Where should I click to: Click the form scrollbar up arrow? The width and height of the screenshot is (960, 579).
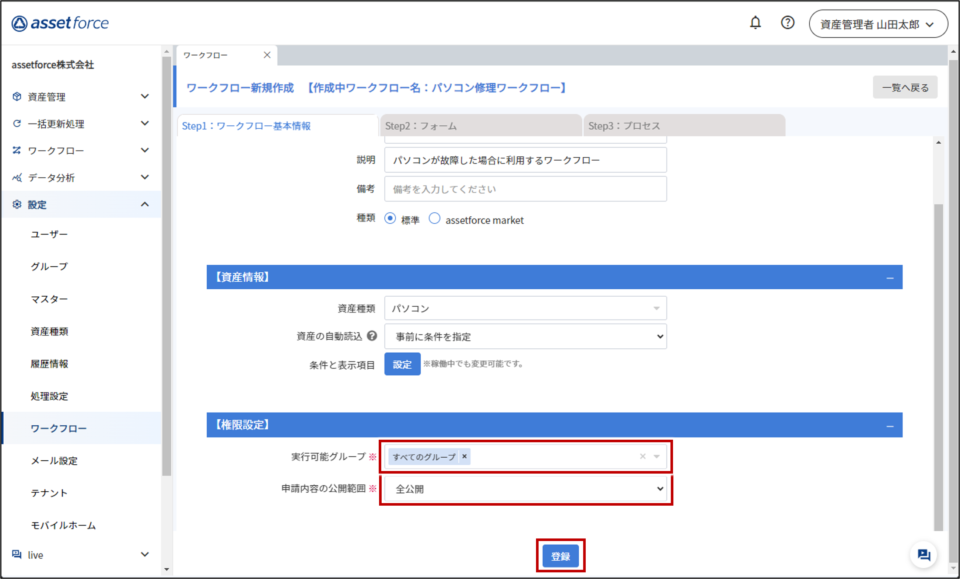point(939,143)
